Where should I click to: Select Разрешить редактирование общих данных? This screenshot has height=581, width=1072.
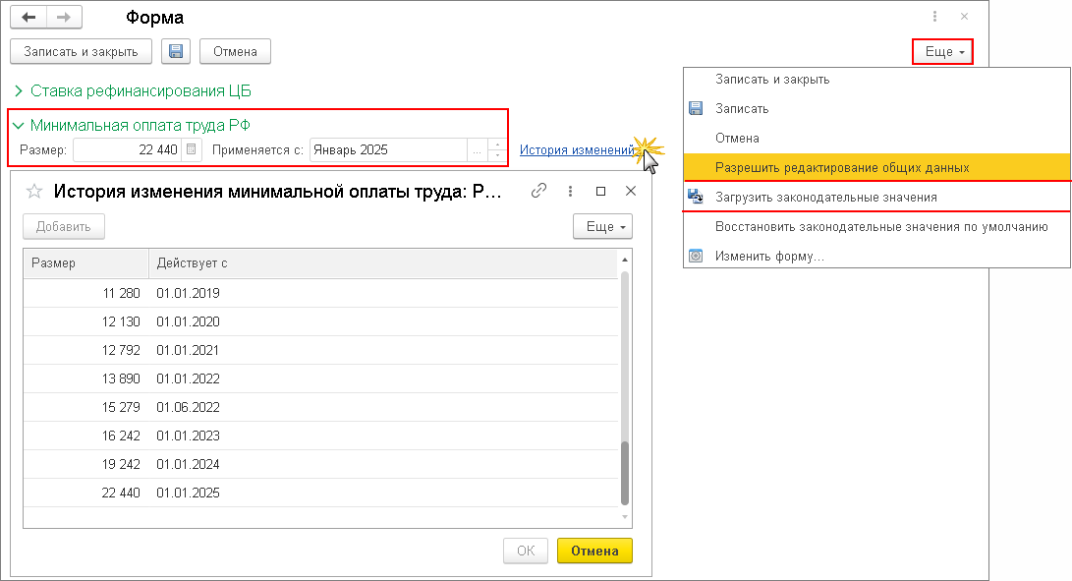tap(842, 167)
